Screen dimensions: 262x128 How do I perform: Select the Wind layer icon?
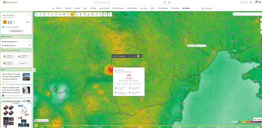coord(48,15)
